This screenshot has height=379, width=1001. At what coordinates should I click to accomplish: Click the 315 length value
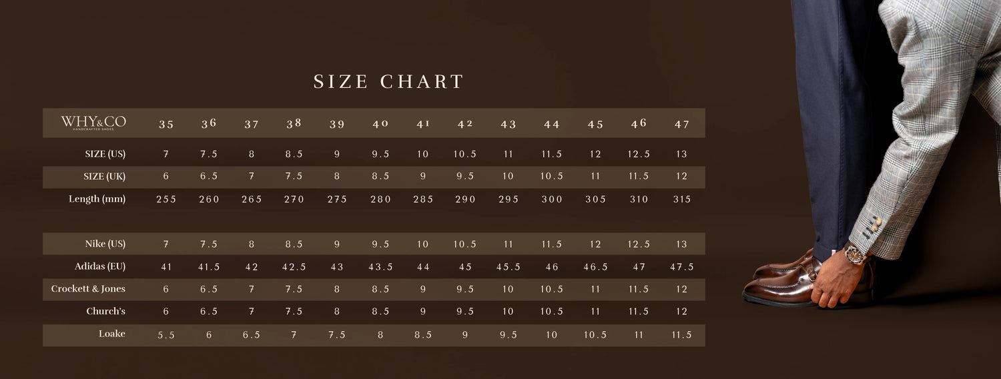681,199
